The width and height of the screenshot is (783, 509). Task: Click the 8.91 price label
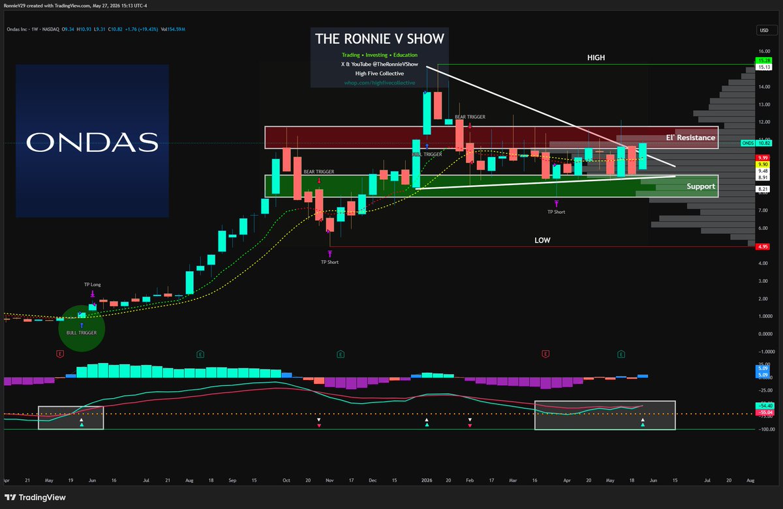tap(763, 178)
